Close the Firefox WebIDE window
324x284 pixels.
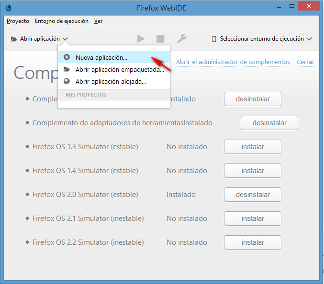[309, 6]
